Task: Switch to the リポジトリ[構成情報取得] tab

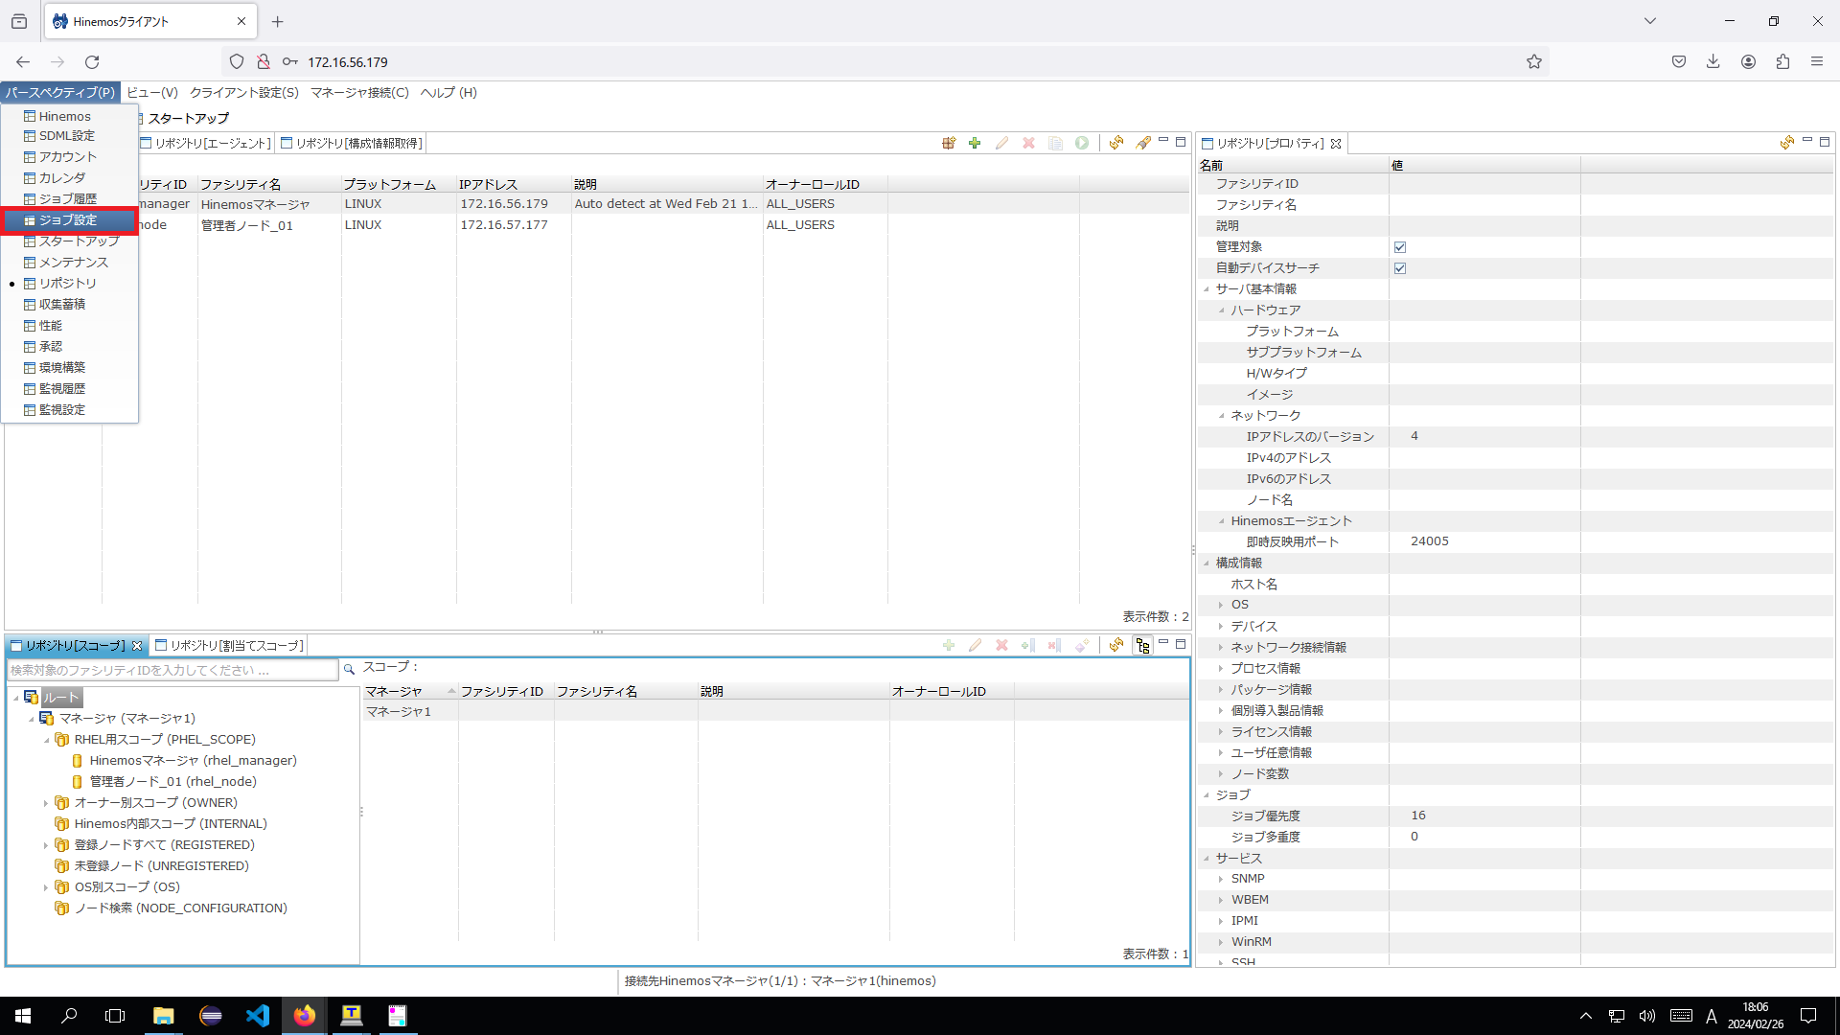Action: pyautogui.click(x=352, y=144)
